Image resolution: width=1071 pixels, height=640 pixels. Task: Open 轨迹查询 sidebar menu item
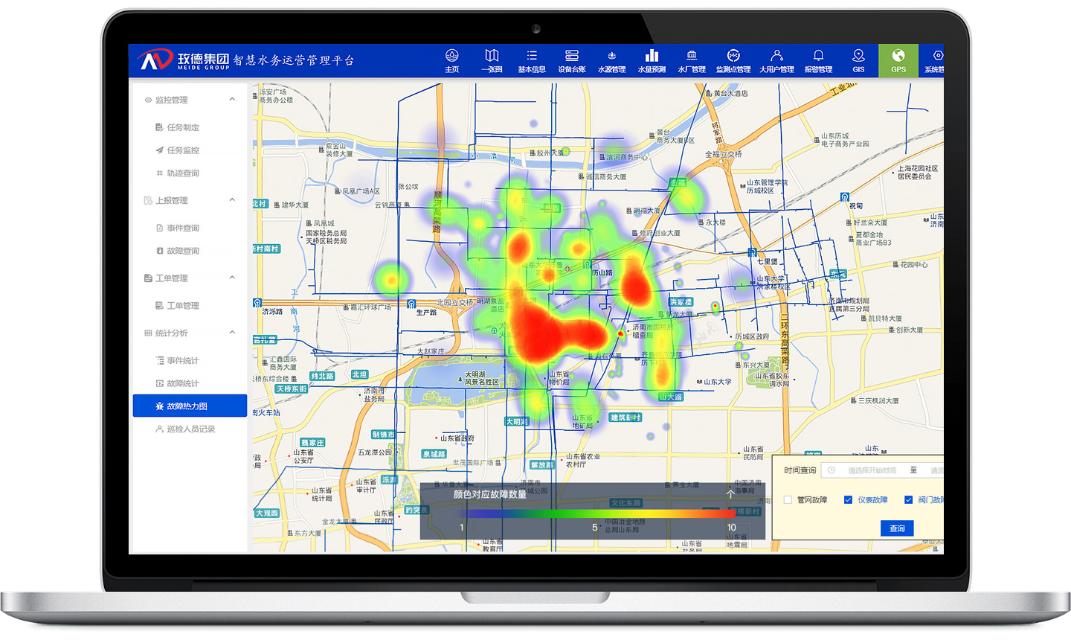pyautogui.click(x=182, y=173)
